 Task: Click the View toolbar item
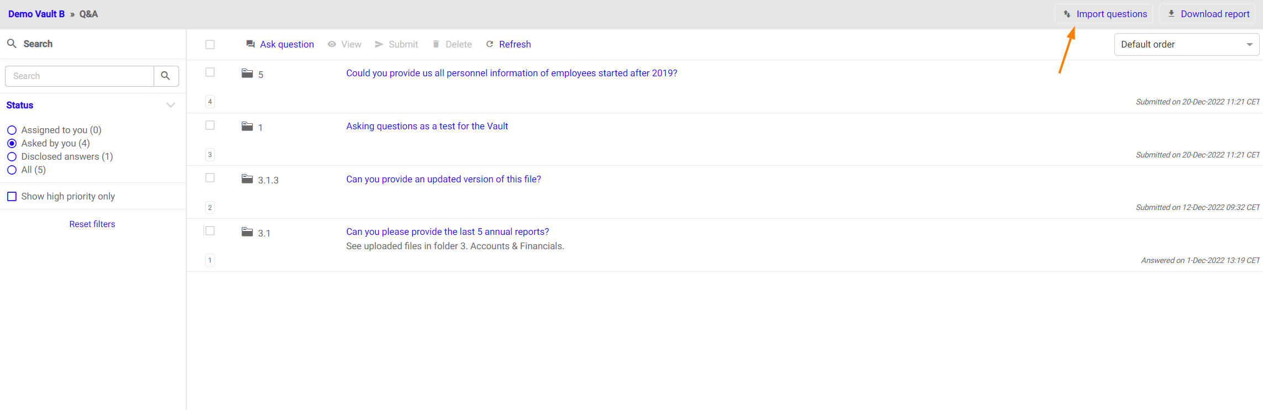pyautogui.click(x=344, y=44)
